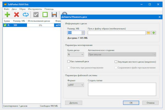Decrease size with spinner down arrow

point(83,34)
